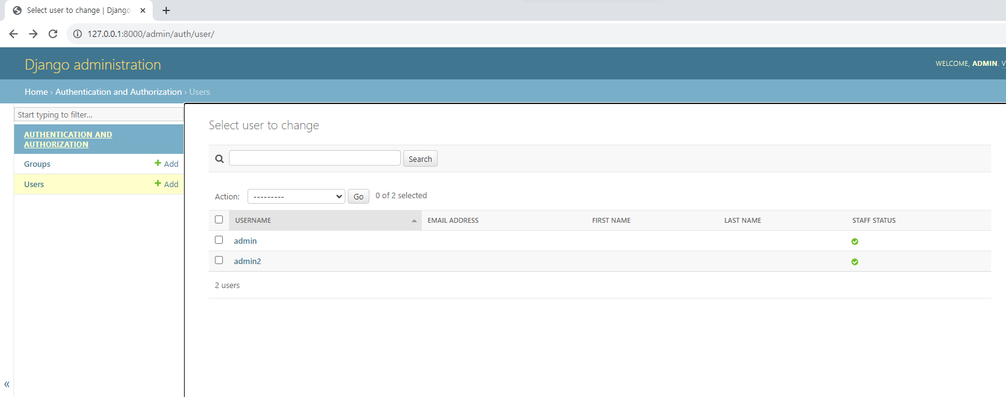Focus the user search input field
Viewport: 1006px width, 397px height.
coord(315,158)
